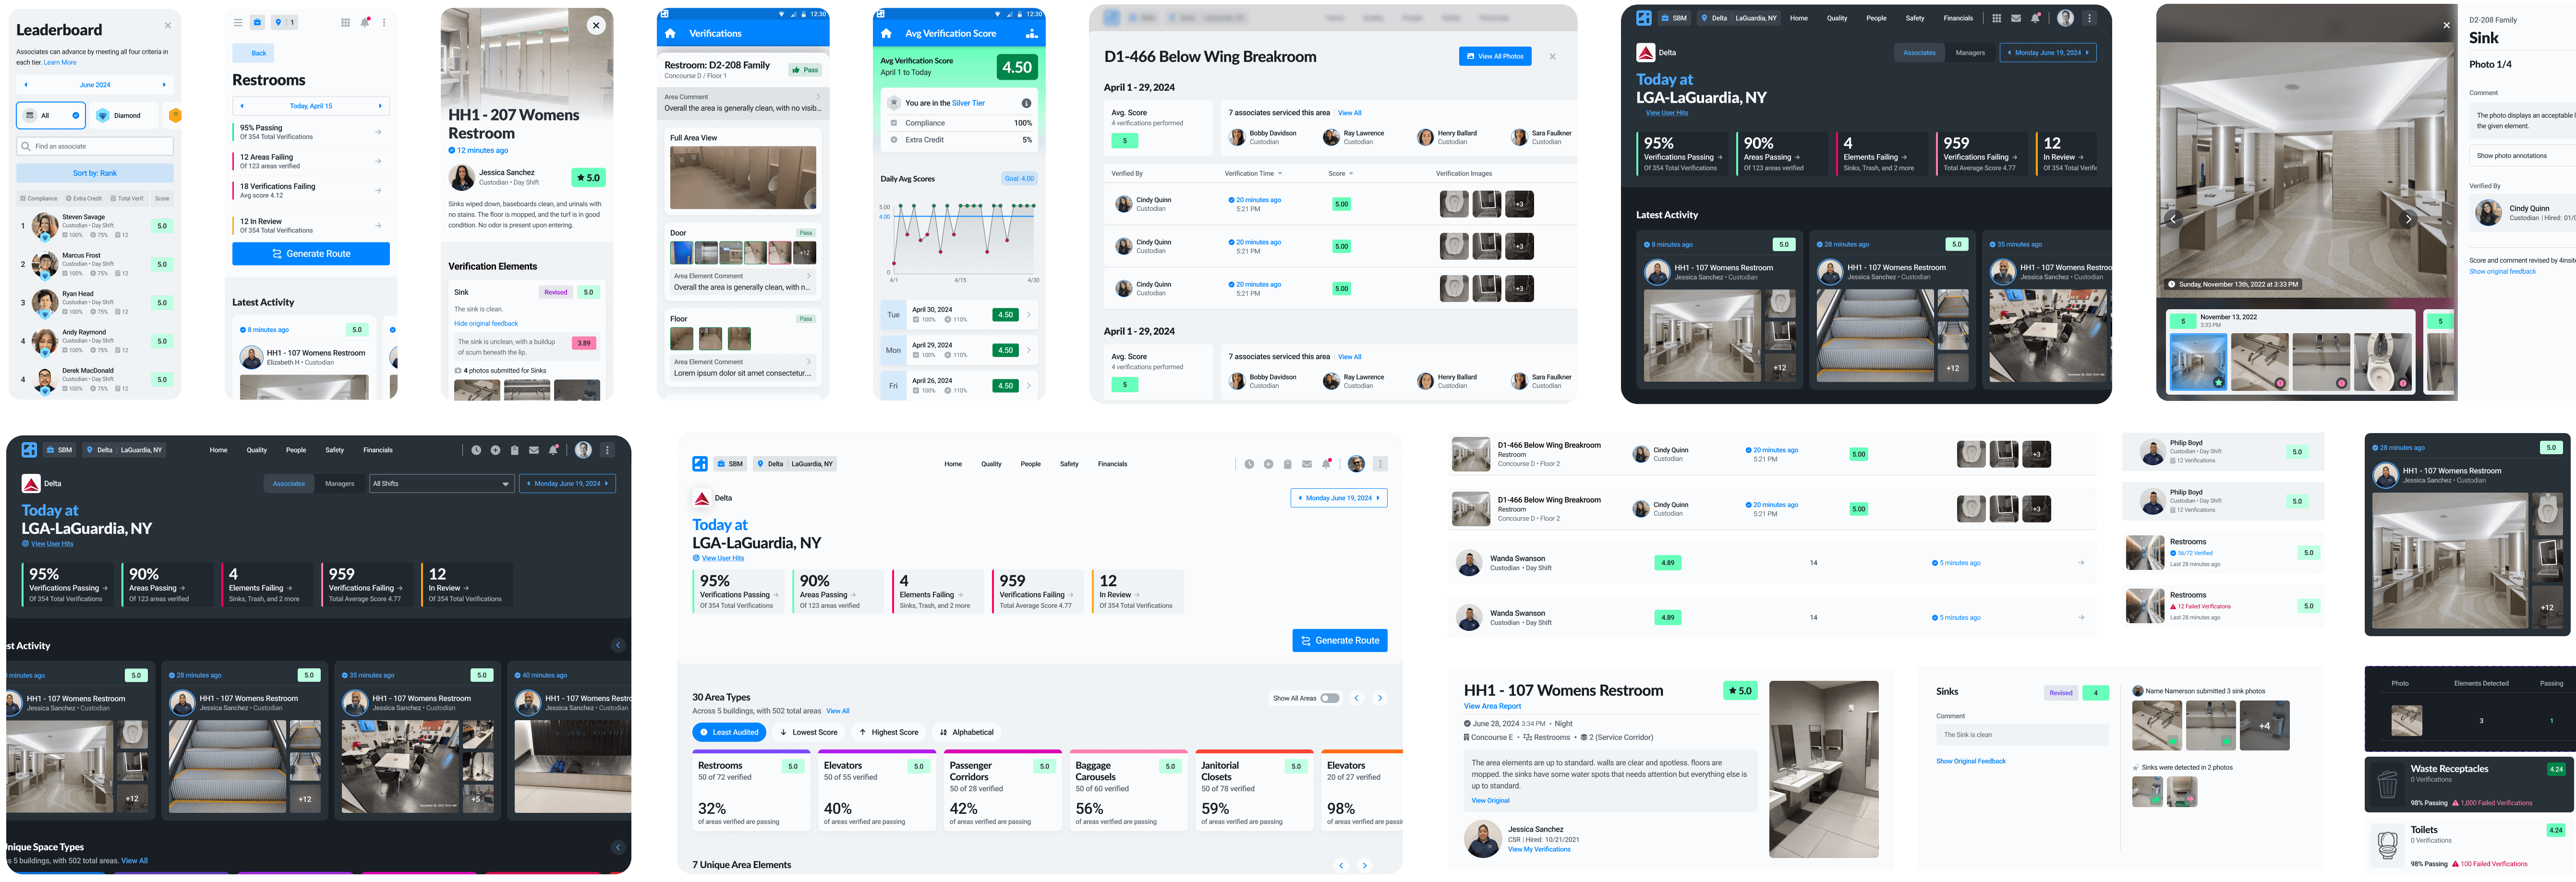Viewport: 2576px width, 882px height.
Task: Select the Lowest Score sort chip
Action: [808, 732]
